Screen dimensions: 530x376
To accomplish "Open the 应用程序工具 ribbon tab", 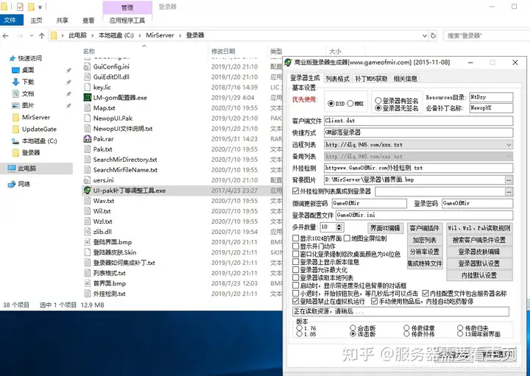I will [x=127, y=21].
